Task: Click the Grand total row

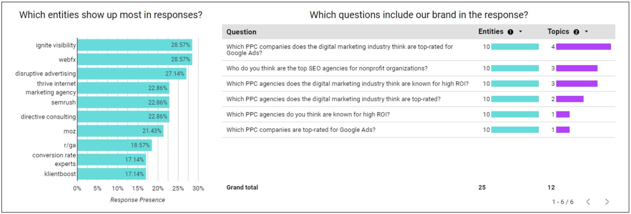Action: tap(242, 187)
